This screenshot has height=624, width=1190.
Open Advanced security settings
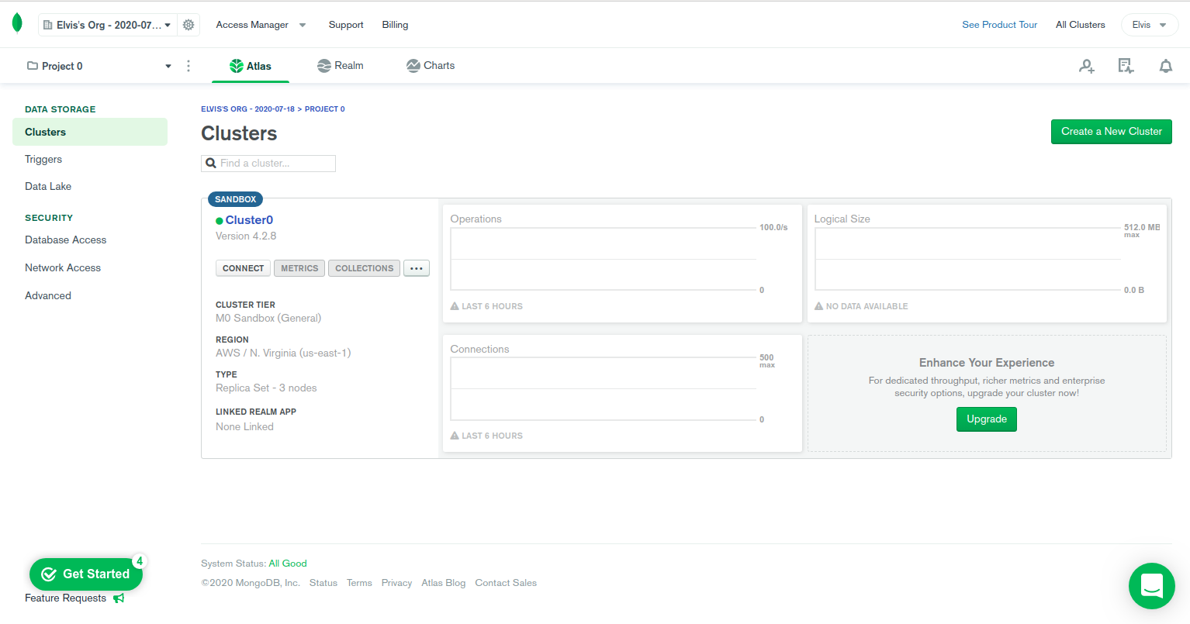(x=48, y=295)
